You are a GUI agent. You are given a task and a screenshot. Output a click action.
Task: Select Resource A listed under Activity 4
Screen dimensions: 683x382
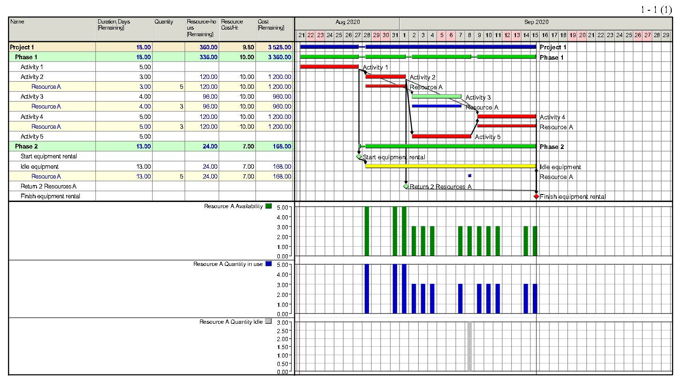click(x=46, y=126)
